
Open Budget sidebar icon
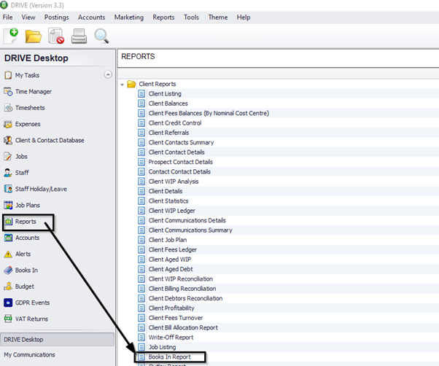pyautogui.click(x=8, y=287)
